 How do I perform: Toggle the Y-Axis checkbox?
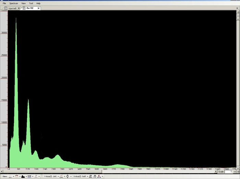point(51,176)
